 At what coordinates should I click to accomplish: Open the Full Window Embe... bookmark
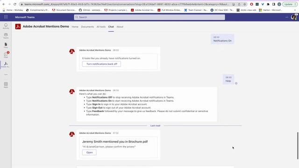169,10
